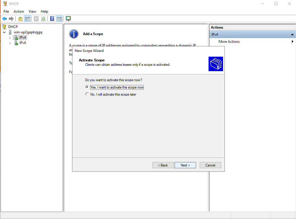Screen dimensions: 296x219
Task: Toggle the Show/Hide Console Tree icon
Action: point(27,18)
